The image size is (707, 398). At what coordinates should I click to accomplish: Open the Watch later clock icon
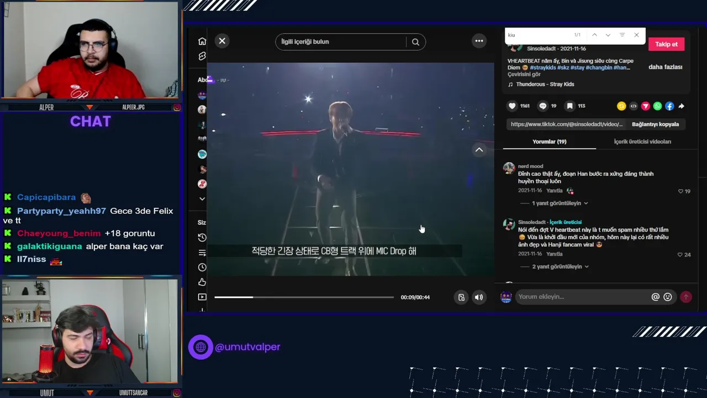[x=202, y=267]
